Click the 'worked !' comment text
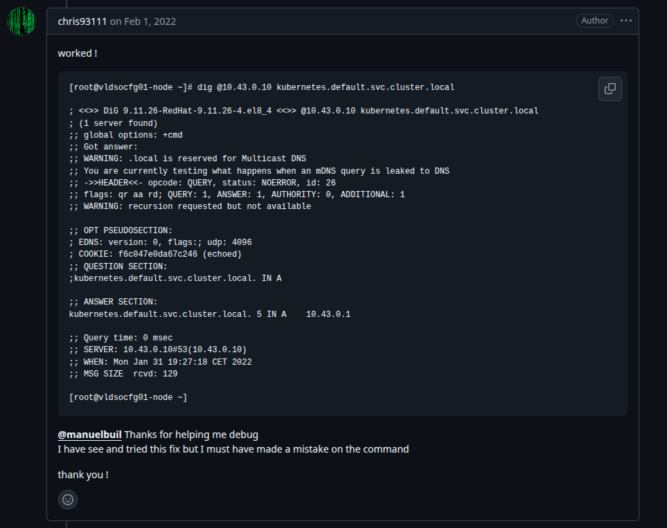The width and height of the screenshot is (667, 528). [78, 53]
